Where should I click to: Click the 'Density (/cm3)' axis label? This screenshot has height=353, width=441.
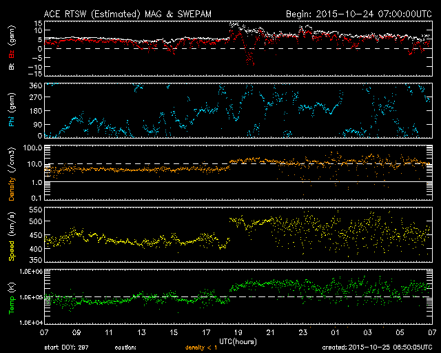(x=12, y=174)
